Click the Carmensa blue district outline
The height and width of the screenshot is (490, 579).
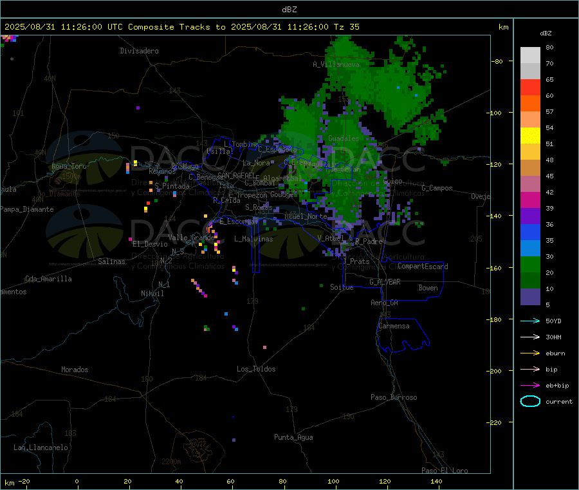[x=403, y=335]
